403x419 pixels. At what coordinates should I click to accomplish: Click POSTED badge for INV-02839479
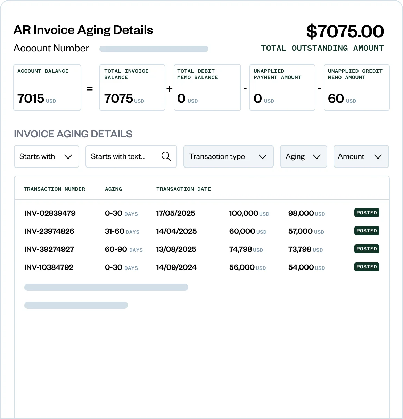pyautogui.click(x=367, y=213)
